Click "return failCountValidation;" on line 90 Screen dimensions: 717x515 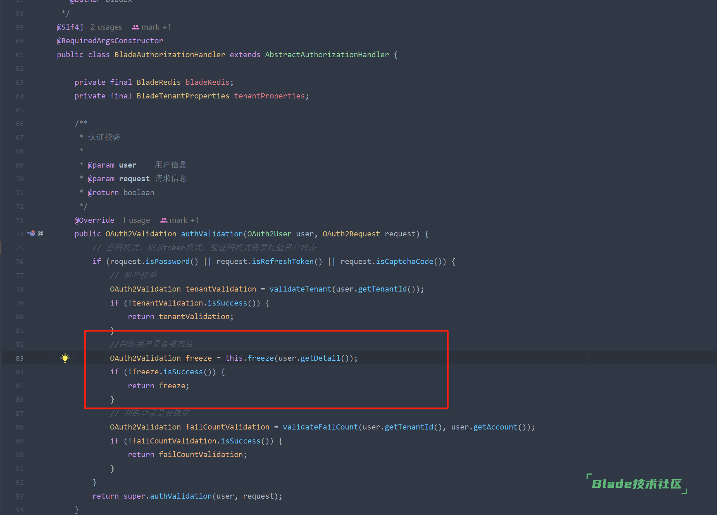187,454
